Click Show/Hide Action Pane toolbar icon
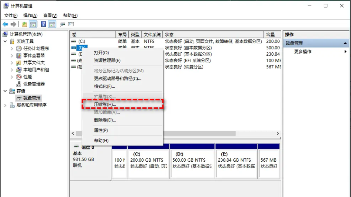The image size is (351, 197). [x=52, y=24]
